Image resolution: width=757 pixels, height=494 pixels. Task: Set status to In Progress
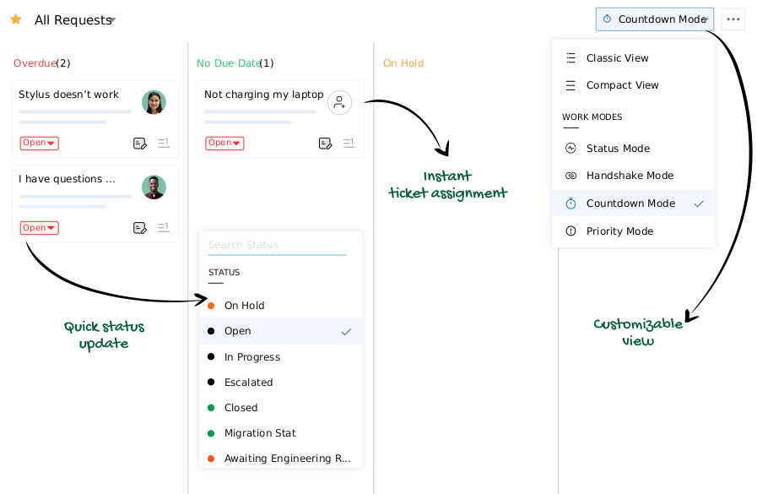click(251, 357)
